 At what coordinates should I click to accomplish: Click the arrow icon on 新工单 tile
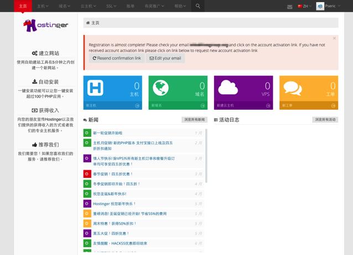[334, 105]
